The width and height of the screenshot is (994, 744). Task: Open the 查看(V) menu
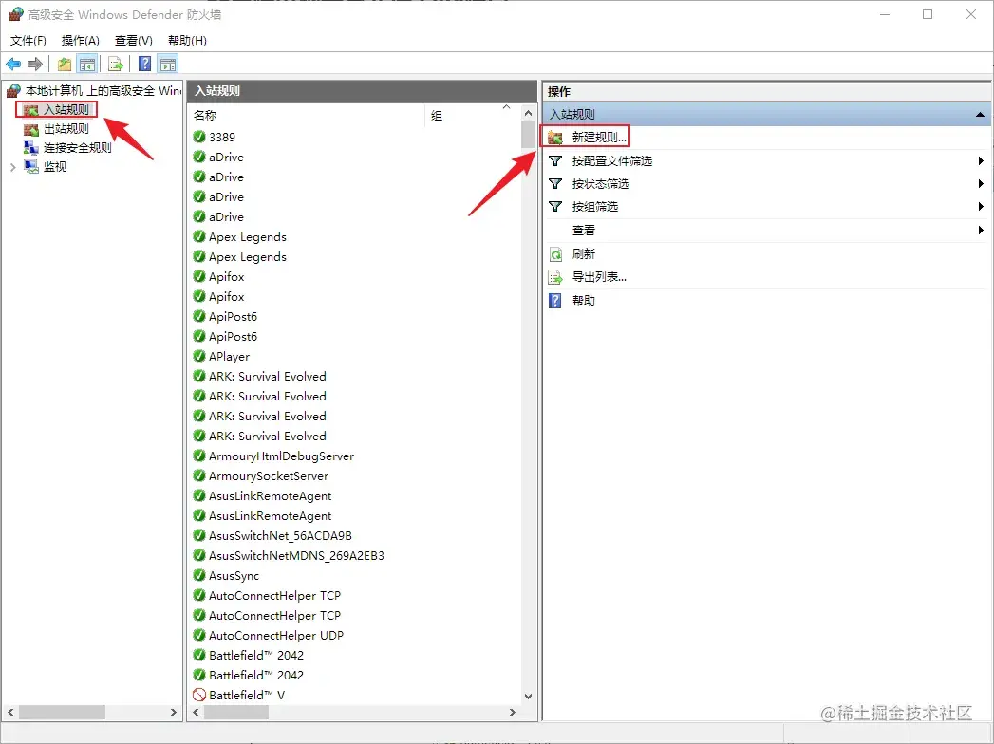[132, 40]
